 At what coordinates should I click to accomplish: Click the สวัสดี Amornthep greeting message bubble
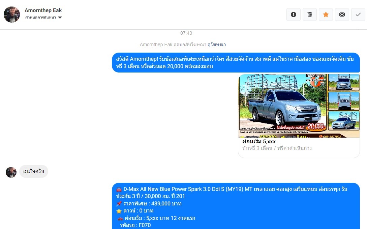pyautogui.click(x=236, y=62)
